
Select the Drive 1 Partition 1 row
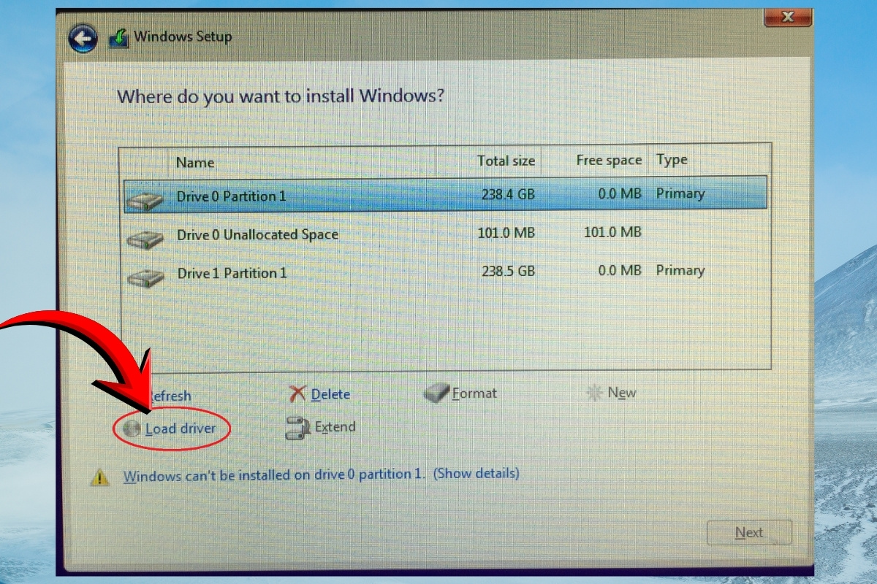point(445,272)
